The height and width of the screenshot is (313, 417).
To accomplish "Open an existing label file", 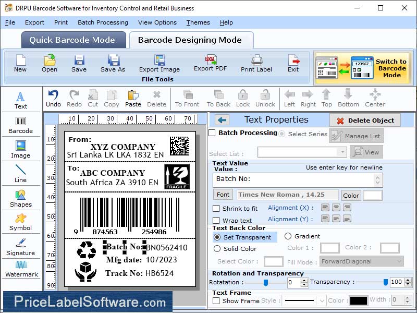I will pyautogui.click(x=50, y=63).
